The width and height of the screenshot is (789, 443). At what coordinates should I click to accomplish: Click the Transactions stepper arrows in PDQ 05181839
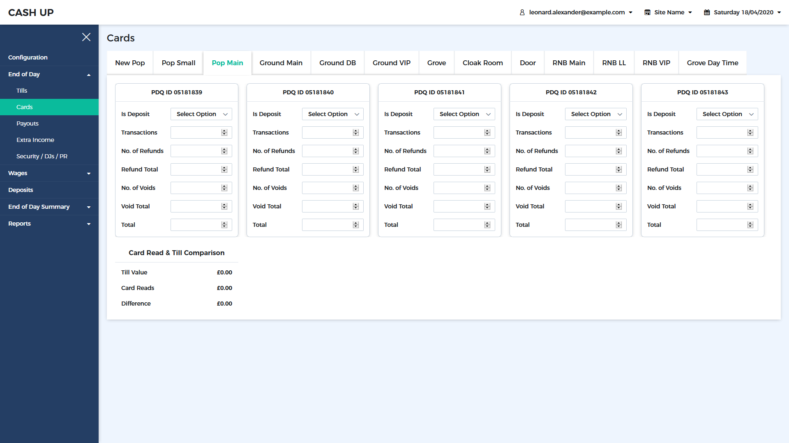click(224, 132)
